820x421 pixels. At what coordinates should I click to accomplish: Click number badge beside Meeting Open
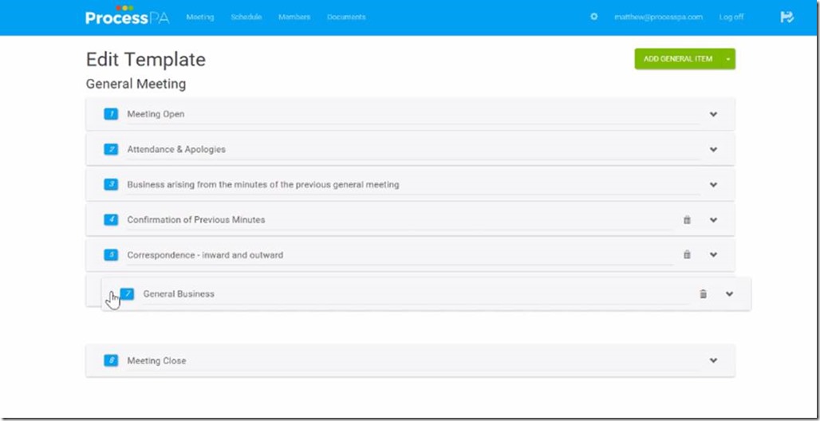click(111, 114)
